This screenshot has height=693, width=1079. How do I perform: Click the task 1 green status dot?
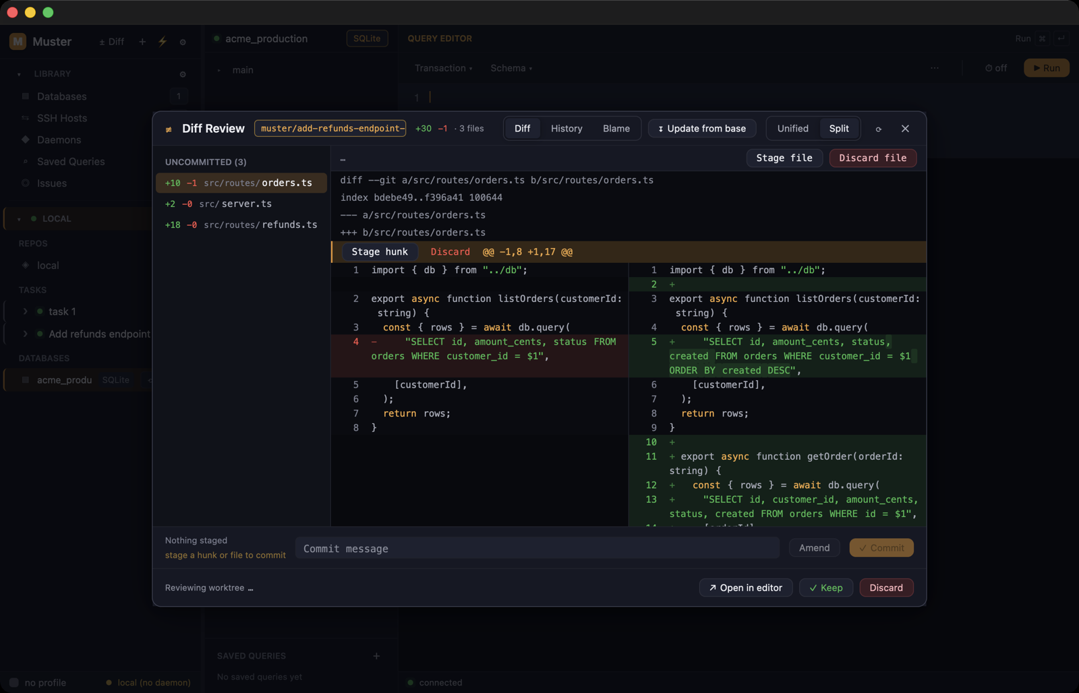click(40, 311)
